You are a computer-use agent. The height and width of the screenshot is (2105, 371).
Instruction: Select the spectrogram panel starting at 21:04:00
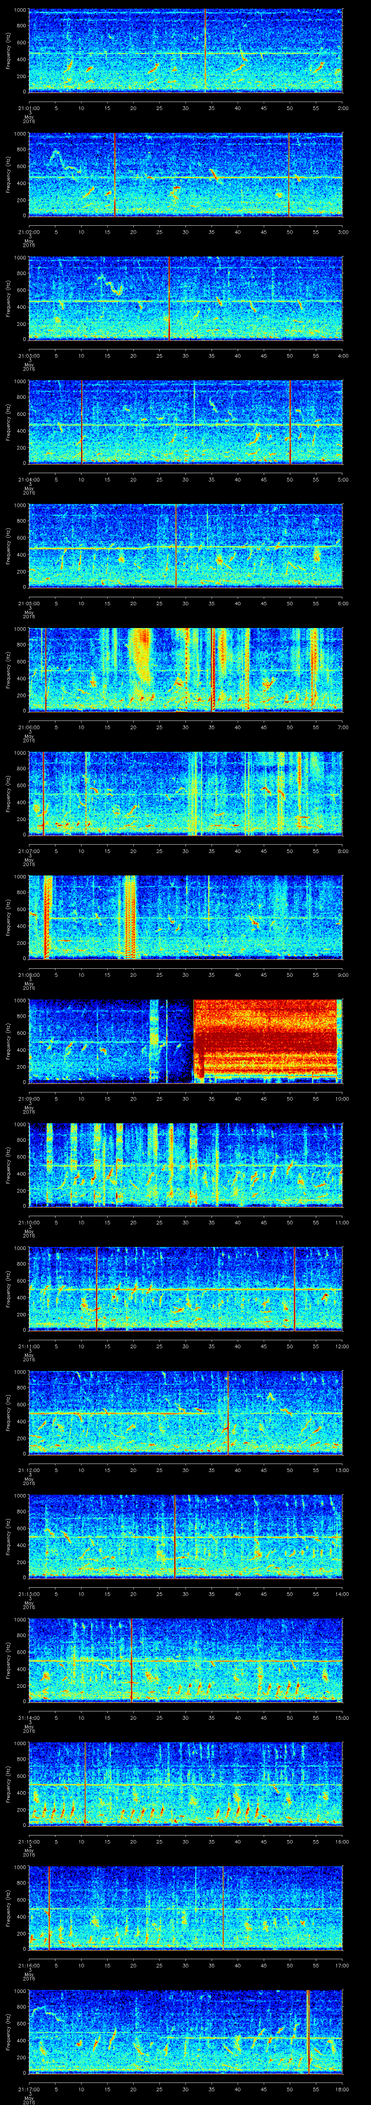[x=185, y=422]
